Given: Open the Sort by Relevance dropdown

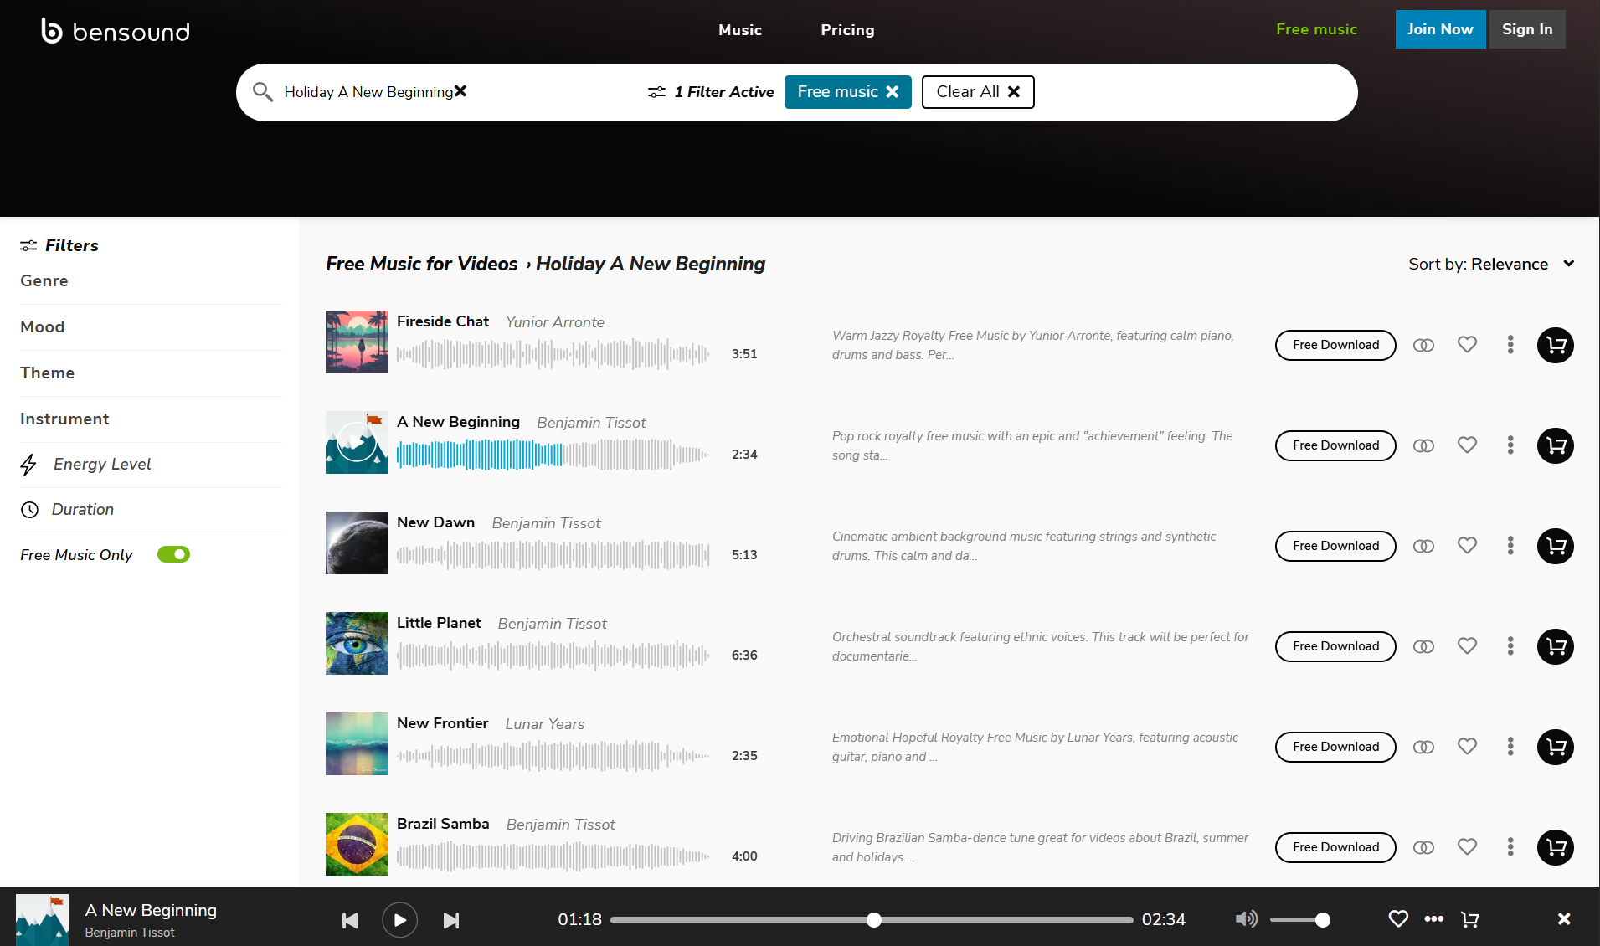Looking at the screenshot, I should (1491, 264).
